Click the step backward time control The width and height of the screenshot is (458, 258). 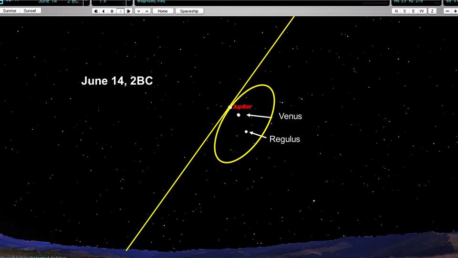pos(96,11)
